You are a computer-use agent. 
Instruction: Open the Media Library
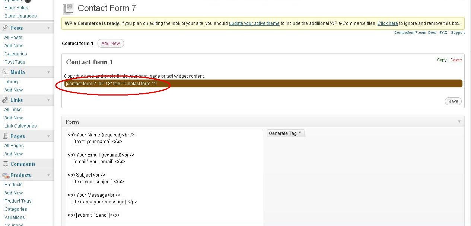point(11,82)
